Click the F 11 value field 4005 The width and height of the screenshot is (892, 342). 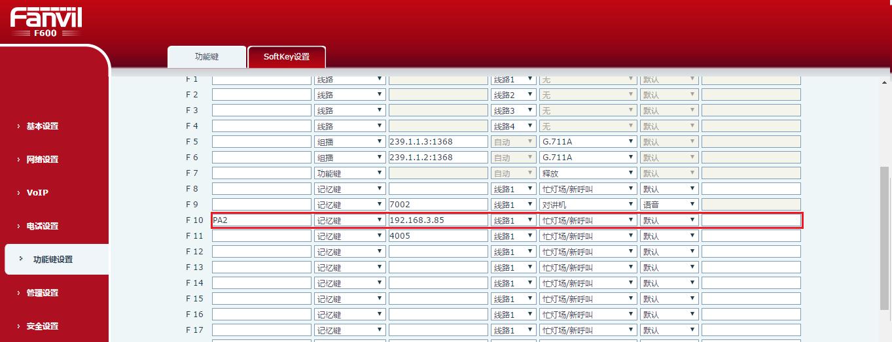[x=438, y=236]
